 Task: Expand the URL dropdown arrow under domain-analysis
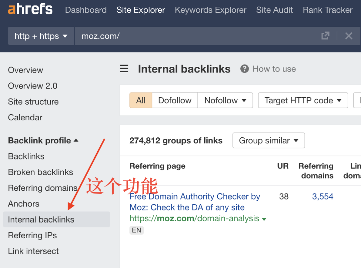click(264, 219)
